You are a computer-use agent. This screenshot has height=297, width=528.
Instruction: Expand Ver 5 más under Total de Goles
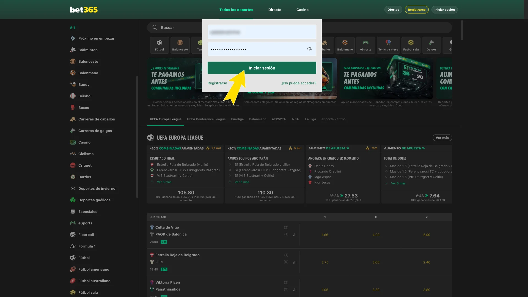click(398, 183)
